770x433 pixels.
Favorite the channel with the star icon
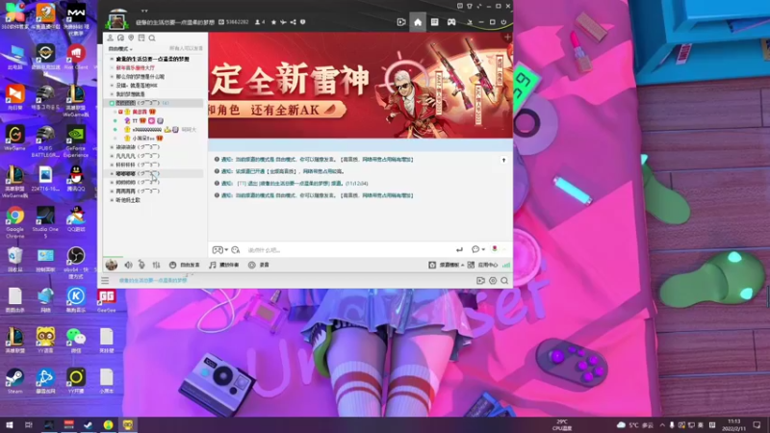pyautogui.click(x=273, y=22)
